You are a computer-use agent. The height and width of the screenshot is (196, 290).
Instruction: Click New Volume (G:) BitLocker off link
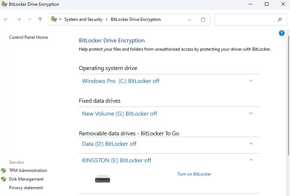click(119, 114)
